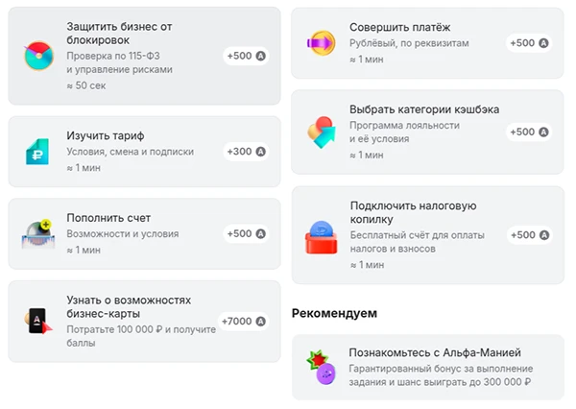Click +500 badge on 'Пополнить счет'
This screenshot has height=409, width=576.
pyautogui.click(x=246, y=234)
